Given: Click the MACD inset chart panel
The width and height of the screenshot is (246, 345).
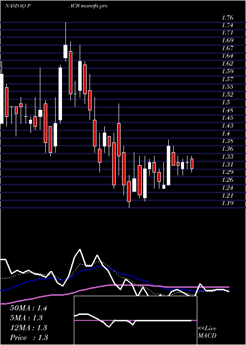Looking at the screenshot, I should tap(135, 320).
